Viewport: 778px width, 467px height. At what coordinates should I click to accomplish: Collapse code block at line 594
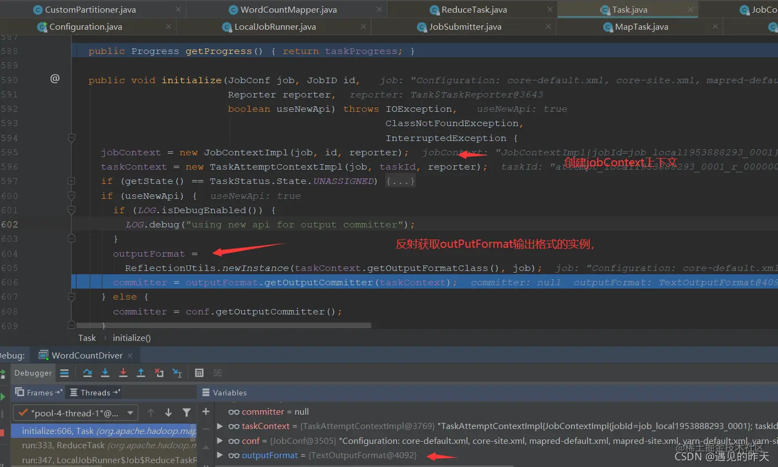tap(71, 138)
